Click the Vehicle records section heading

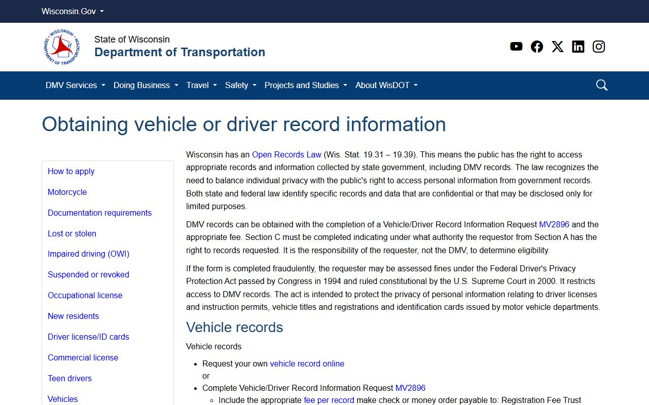235,327
